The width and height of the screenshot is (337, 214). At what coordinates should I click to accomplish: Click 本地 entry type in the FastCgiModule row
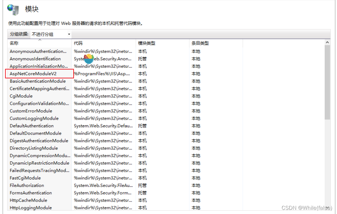196,178
